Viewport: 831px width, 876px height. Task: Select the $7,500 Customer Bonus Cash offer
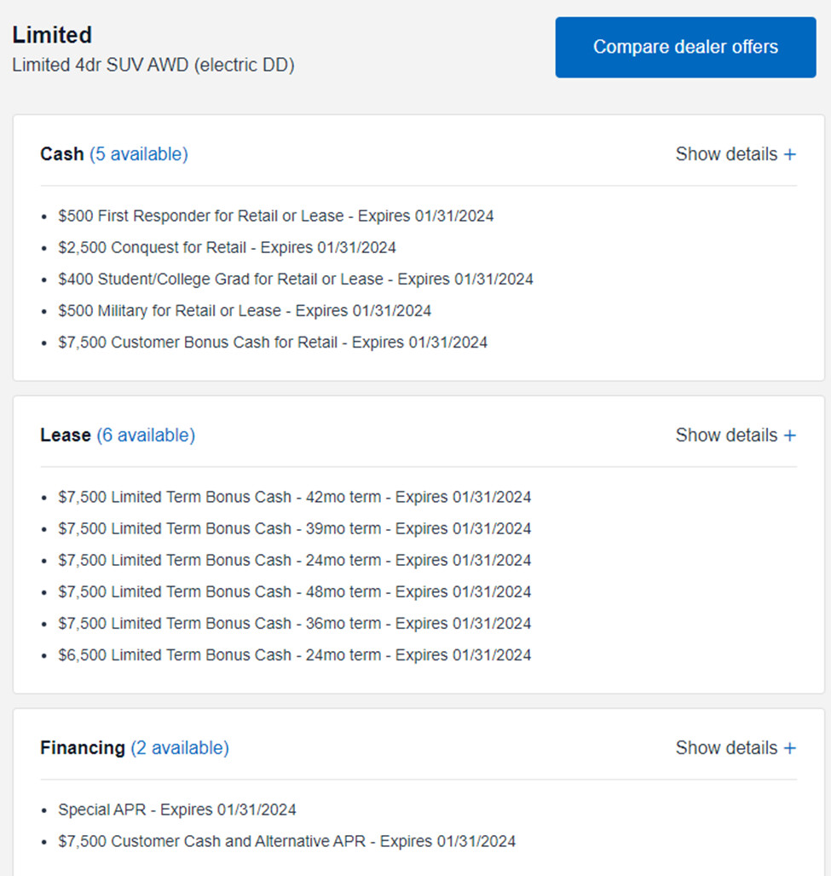pyautogui.click(x=273, y=343)
